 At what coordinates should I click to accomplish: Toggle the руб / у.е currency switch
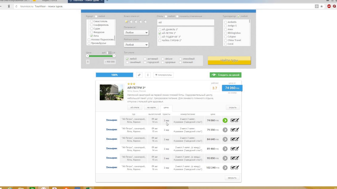coord(109,53)
